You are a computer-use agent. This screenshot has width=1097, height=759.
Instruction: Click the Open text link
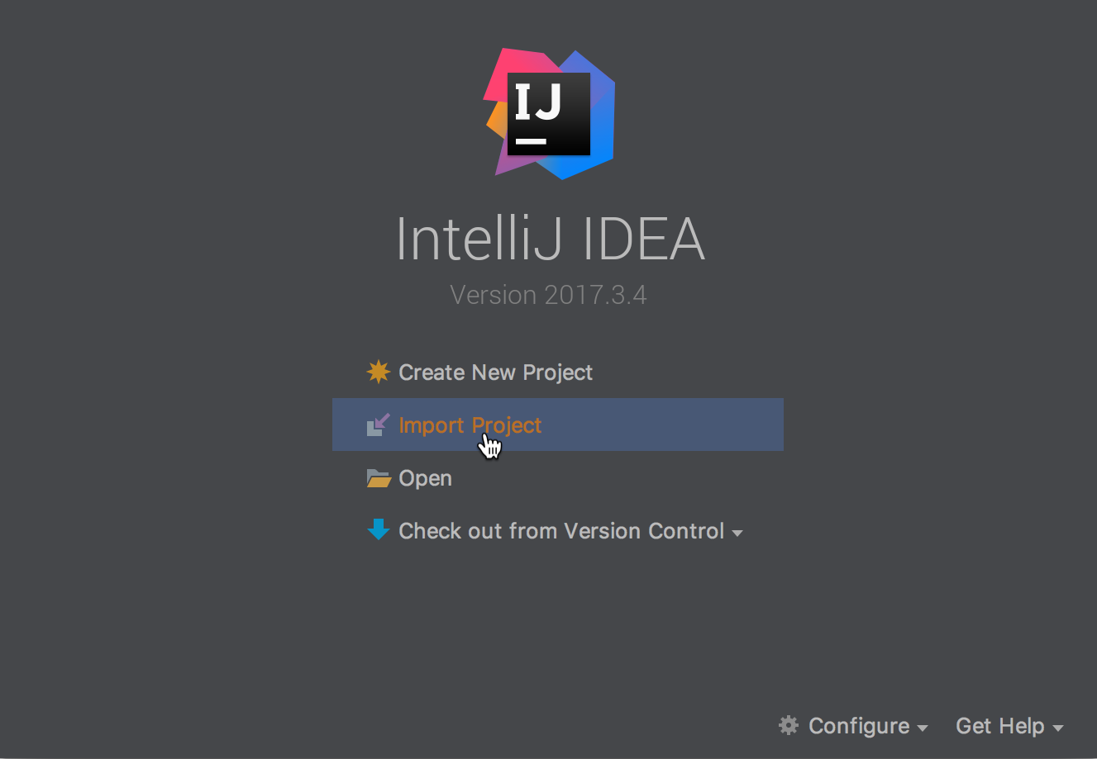tap(425, 478)
